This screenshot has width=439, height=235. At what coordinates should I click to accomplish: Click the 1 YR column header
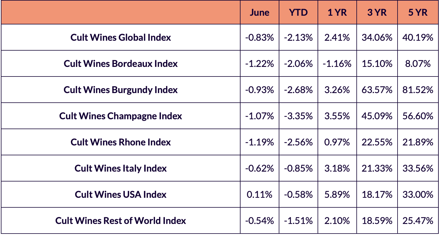click(x=337, y=13)
